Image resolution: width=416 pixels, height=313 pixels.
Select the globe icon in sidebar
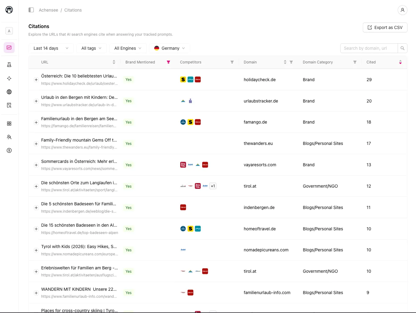click(9, 92)
